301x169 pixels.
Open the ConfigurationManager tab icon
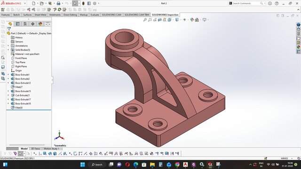tap(25, 24)
